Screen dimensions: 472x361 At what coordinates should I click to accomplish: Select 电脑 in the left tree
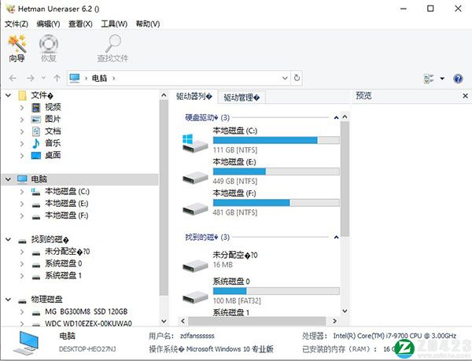click(x=39, y=179)
